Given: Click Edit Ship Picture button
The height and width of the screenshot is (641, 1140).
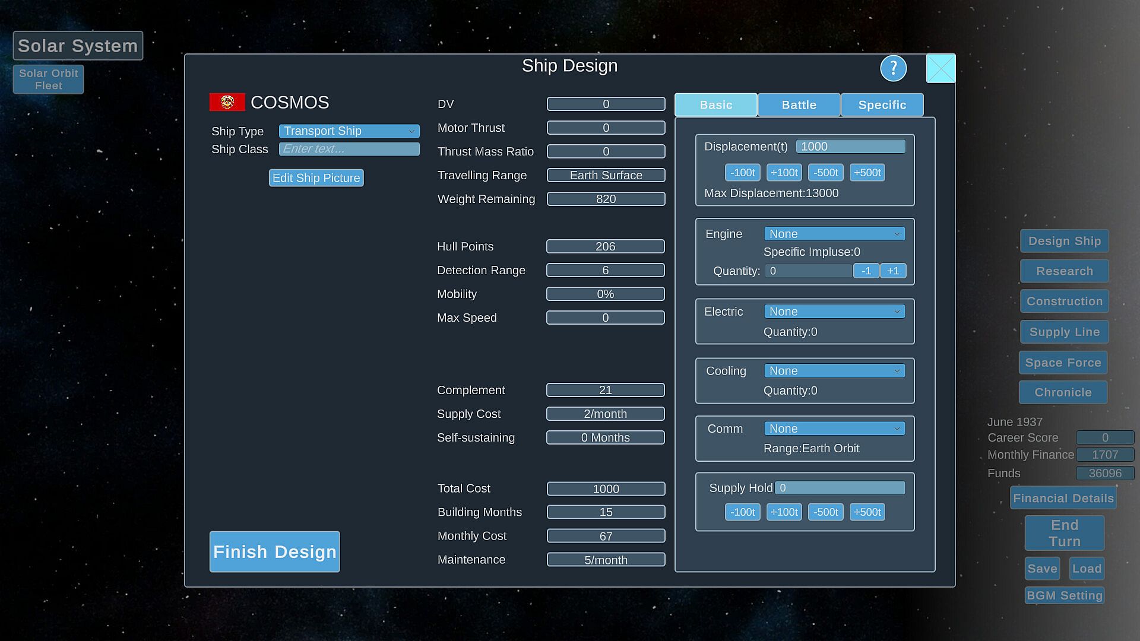Looking at the screenshot, I should point(316,178).
